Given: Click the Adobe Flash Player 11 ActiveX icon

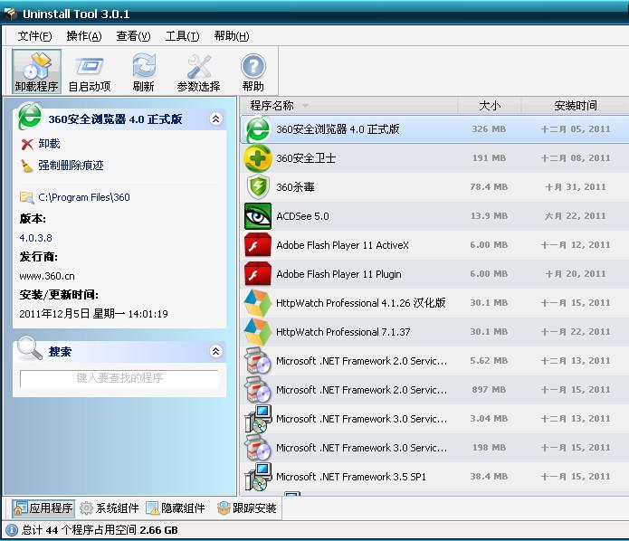Looking at the screenshot, I should coord(258,245).
